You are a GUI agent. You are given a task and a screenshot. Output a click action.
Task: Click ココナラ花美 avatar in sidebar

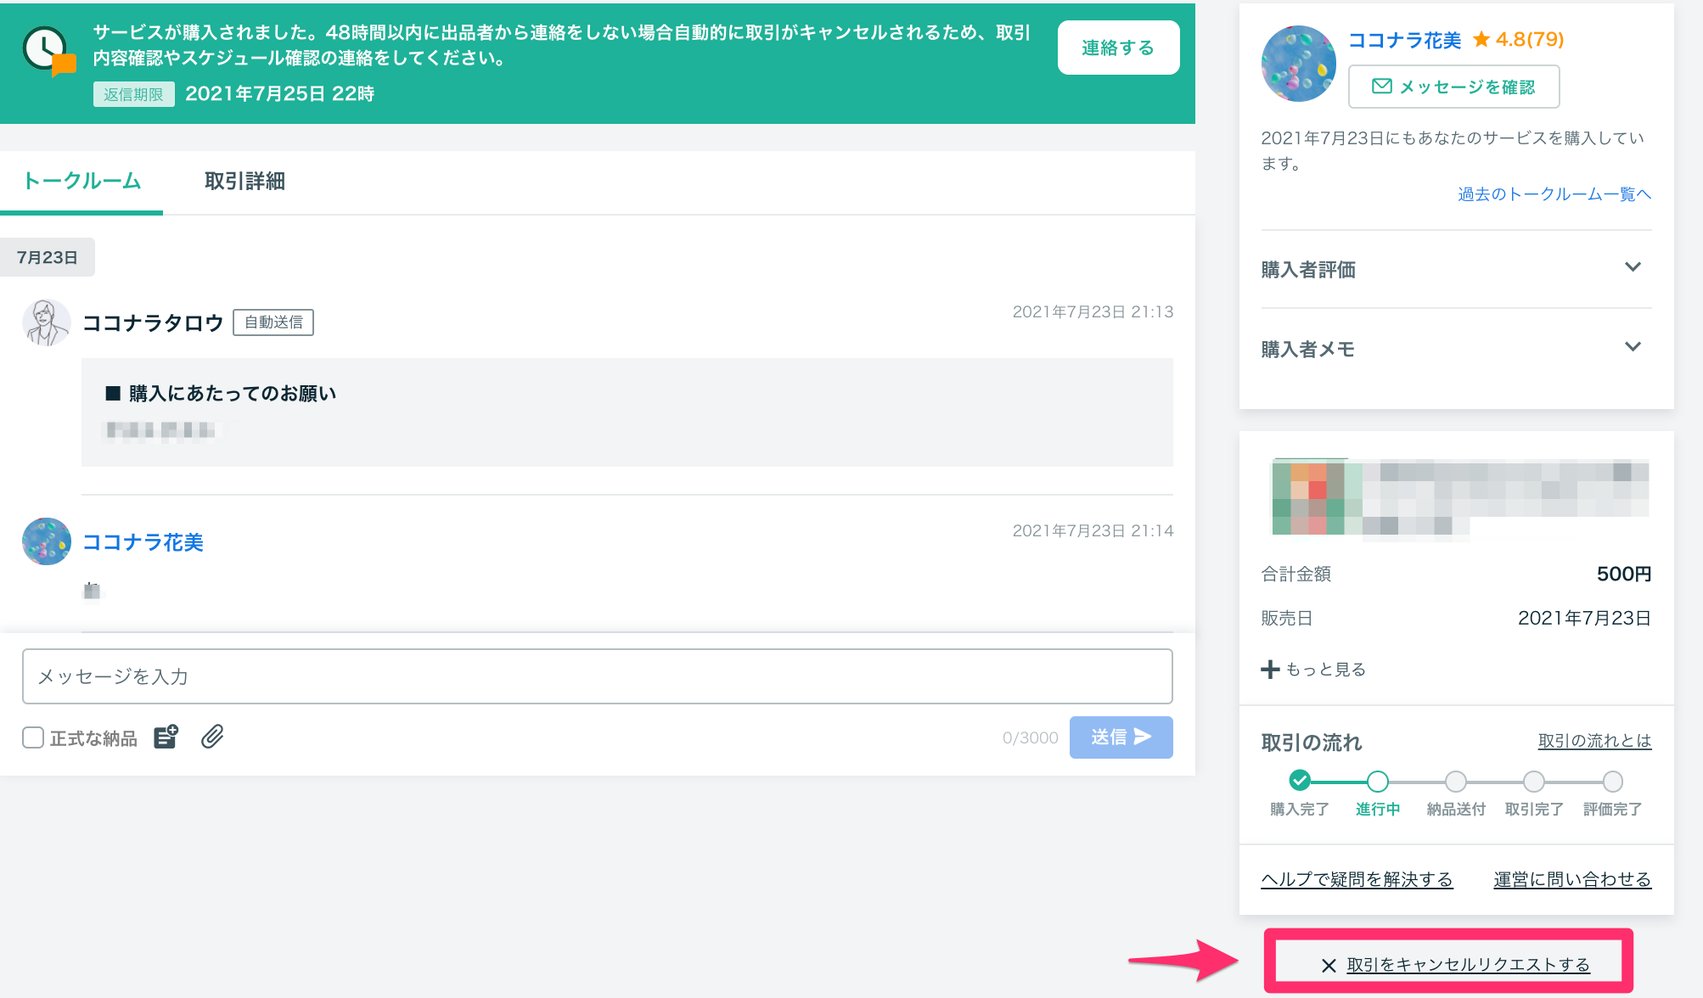point(1299,64)
